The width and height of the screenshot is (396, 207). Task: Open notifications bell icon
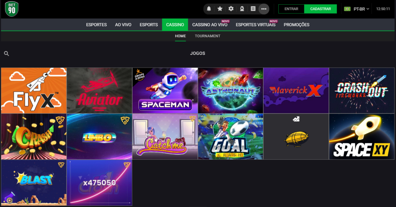point(209,9)
